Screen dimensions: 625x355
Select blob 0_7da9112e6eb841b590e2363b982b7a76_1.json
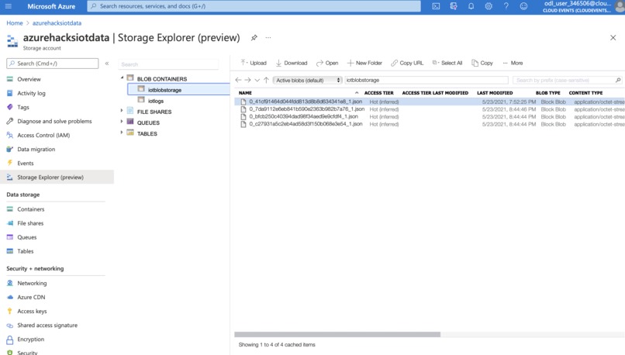pos(306,109)
